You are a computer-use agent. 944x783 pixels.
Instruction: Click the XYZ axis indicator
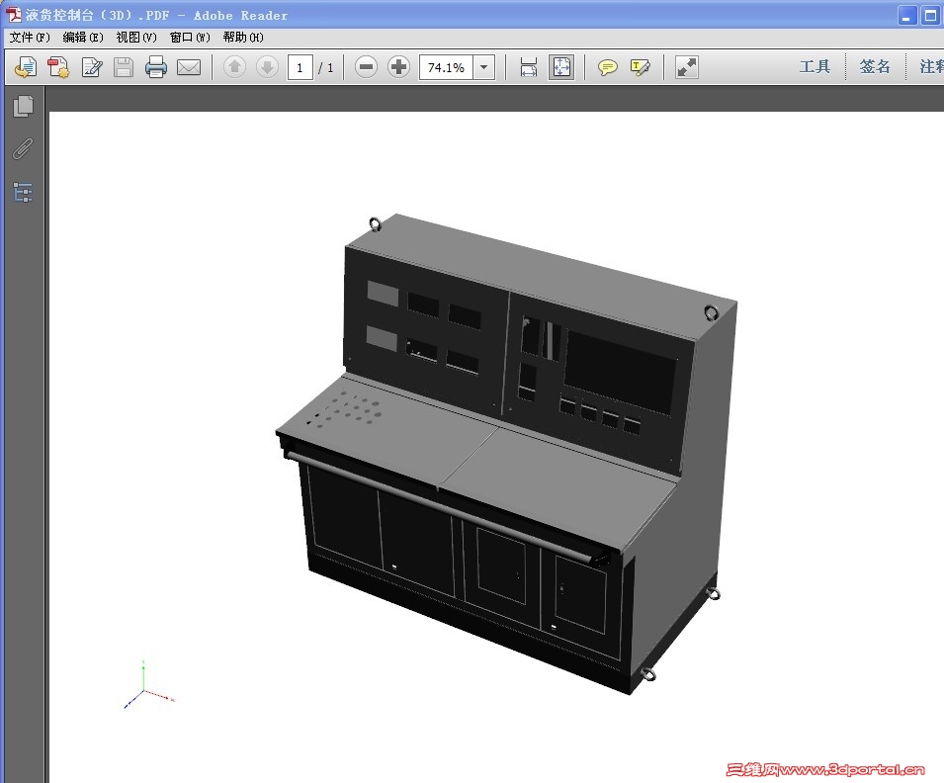point(148,685)
